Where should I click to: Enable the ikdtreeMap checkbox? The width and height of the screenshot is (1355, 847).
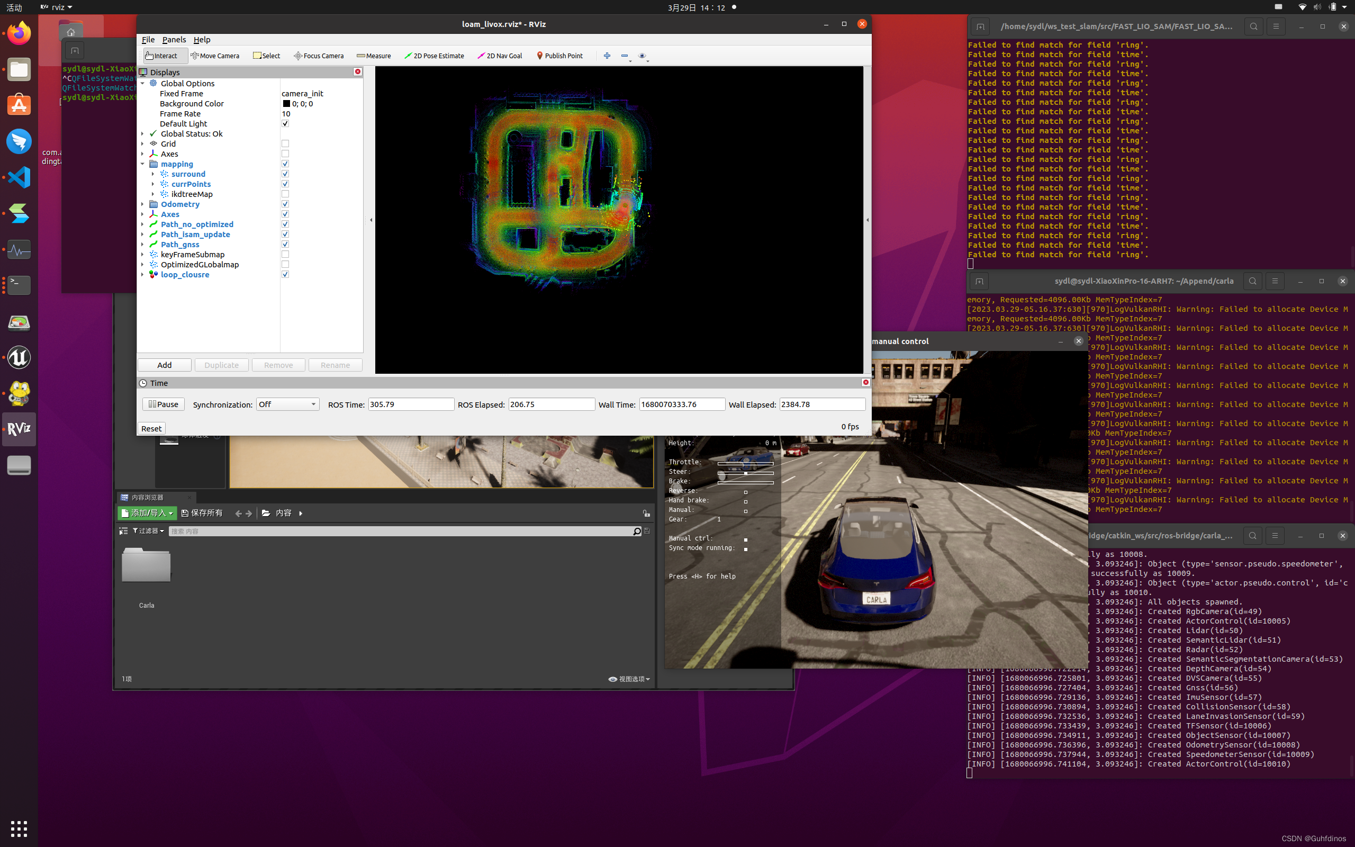(285, 194)
